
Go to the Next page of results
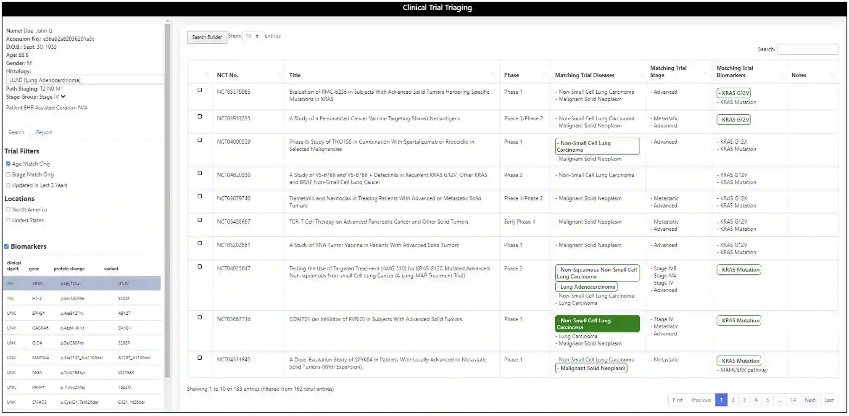(x=810, y=400)
